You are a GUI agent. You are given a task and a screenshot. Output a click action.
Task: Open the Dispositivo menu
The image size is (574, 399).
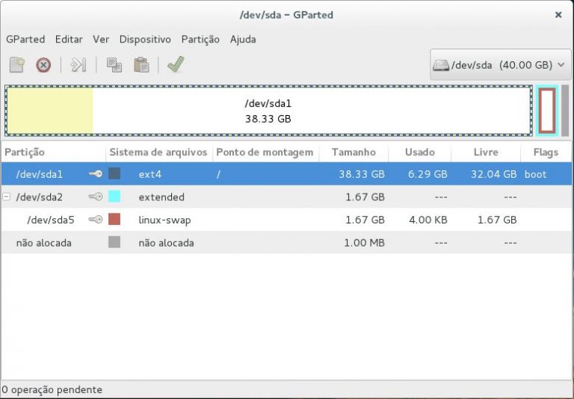145,39
